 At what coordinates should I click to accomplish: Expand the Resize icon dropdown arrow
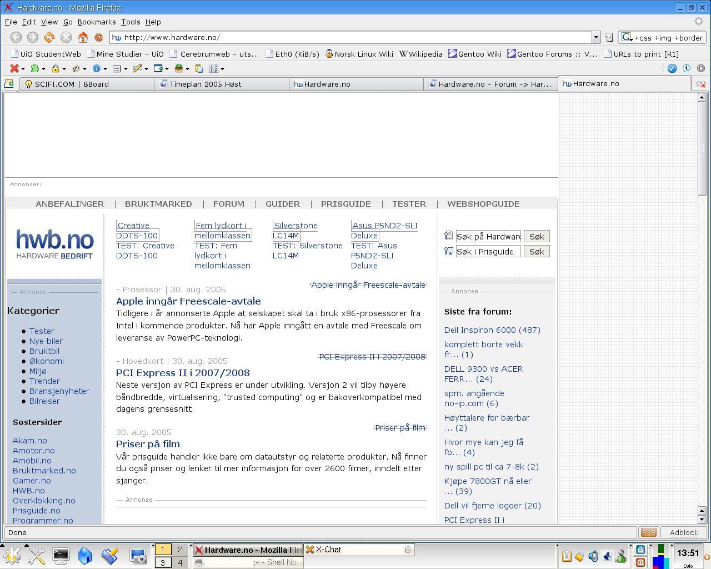[167, 69]
